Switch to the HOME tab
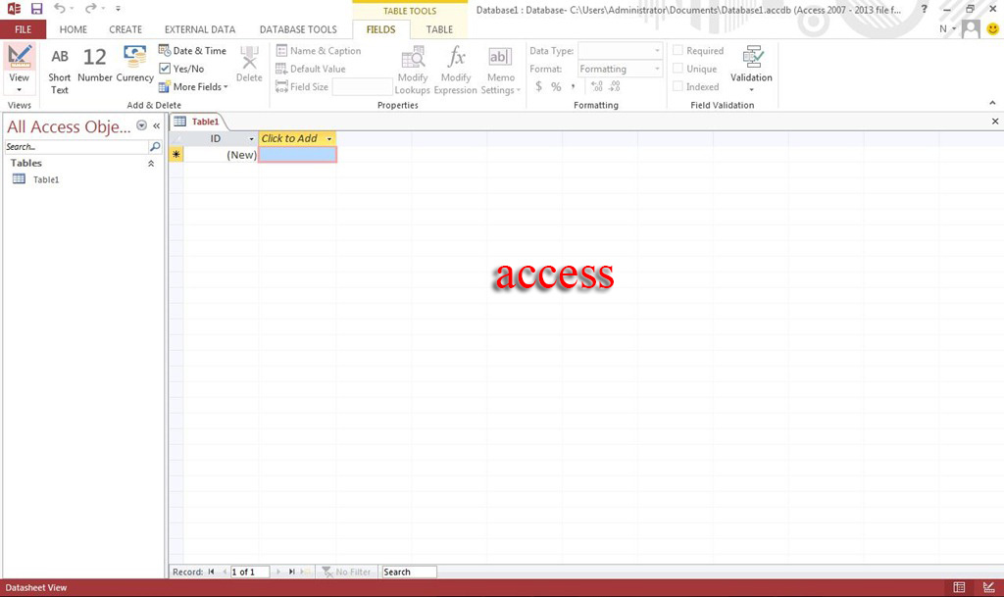1004x597 pixels. (73, 29)
